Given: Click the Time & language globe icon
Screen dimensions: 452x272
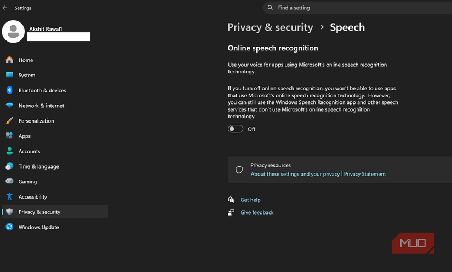Looking at the screenshot, I should click(x=9, y=166).
